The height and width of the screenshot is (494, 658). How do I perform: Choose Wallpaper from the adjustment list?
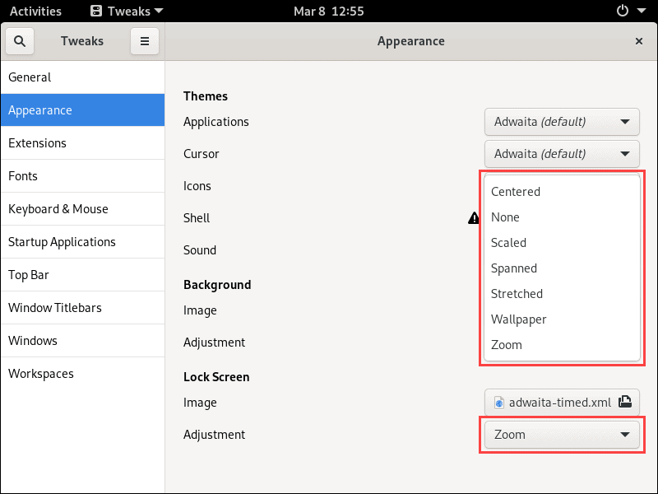pyautogui.click(x=562, y=319)
